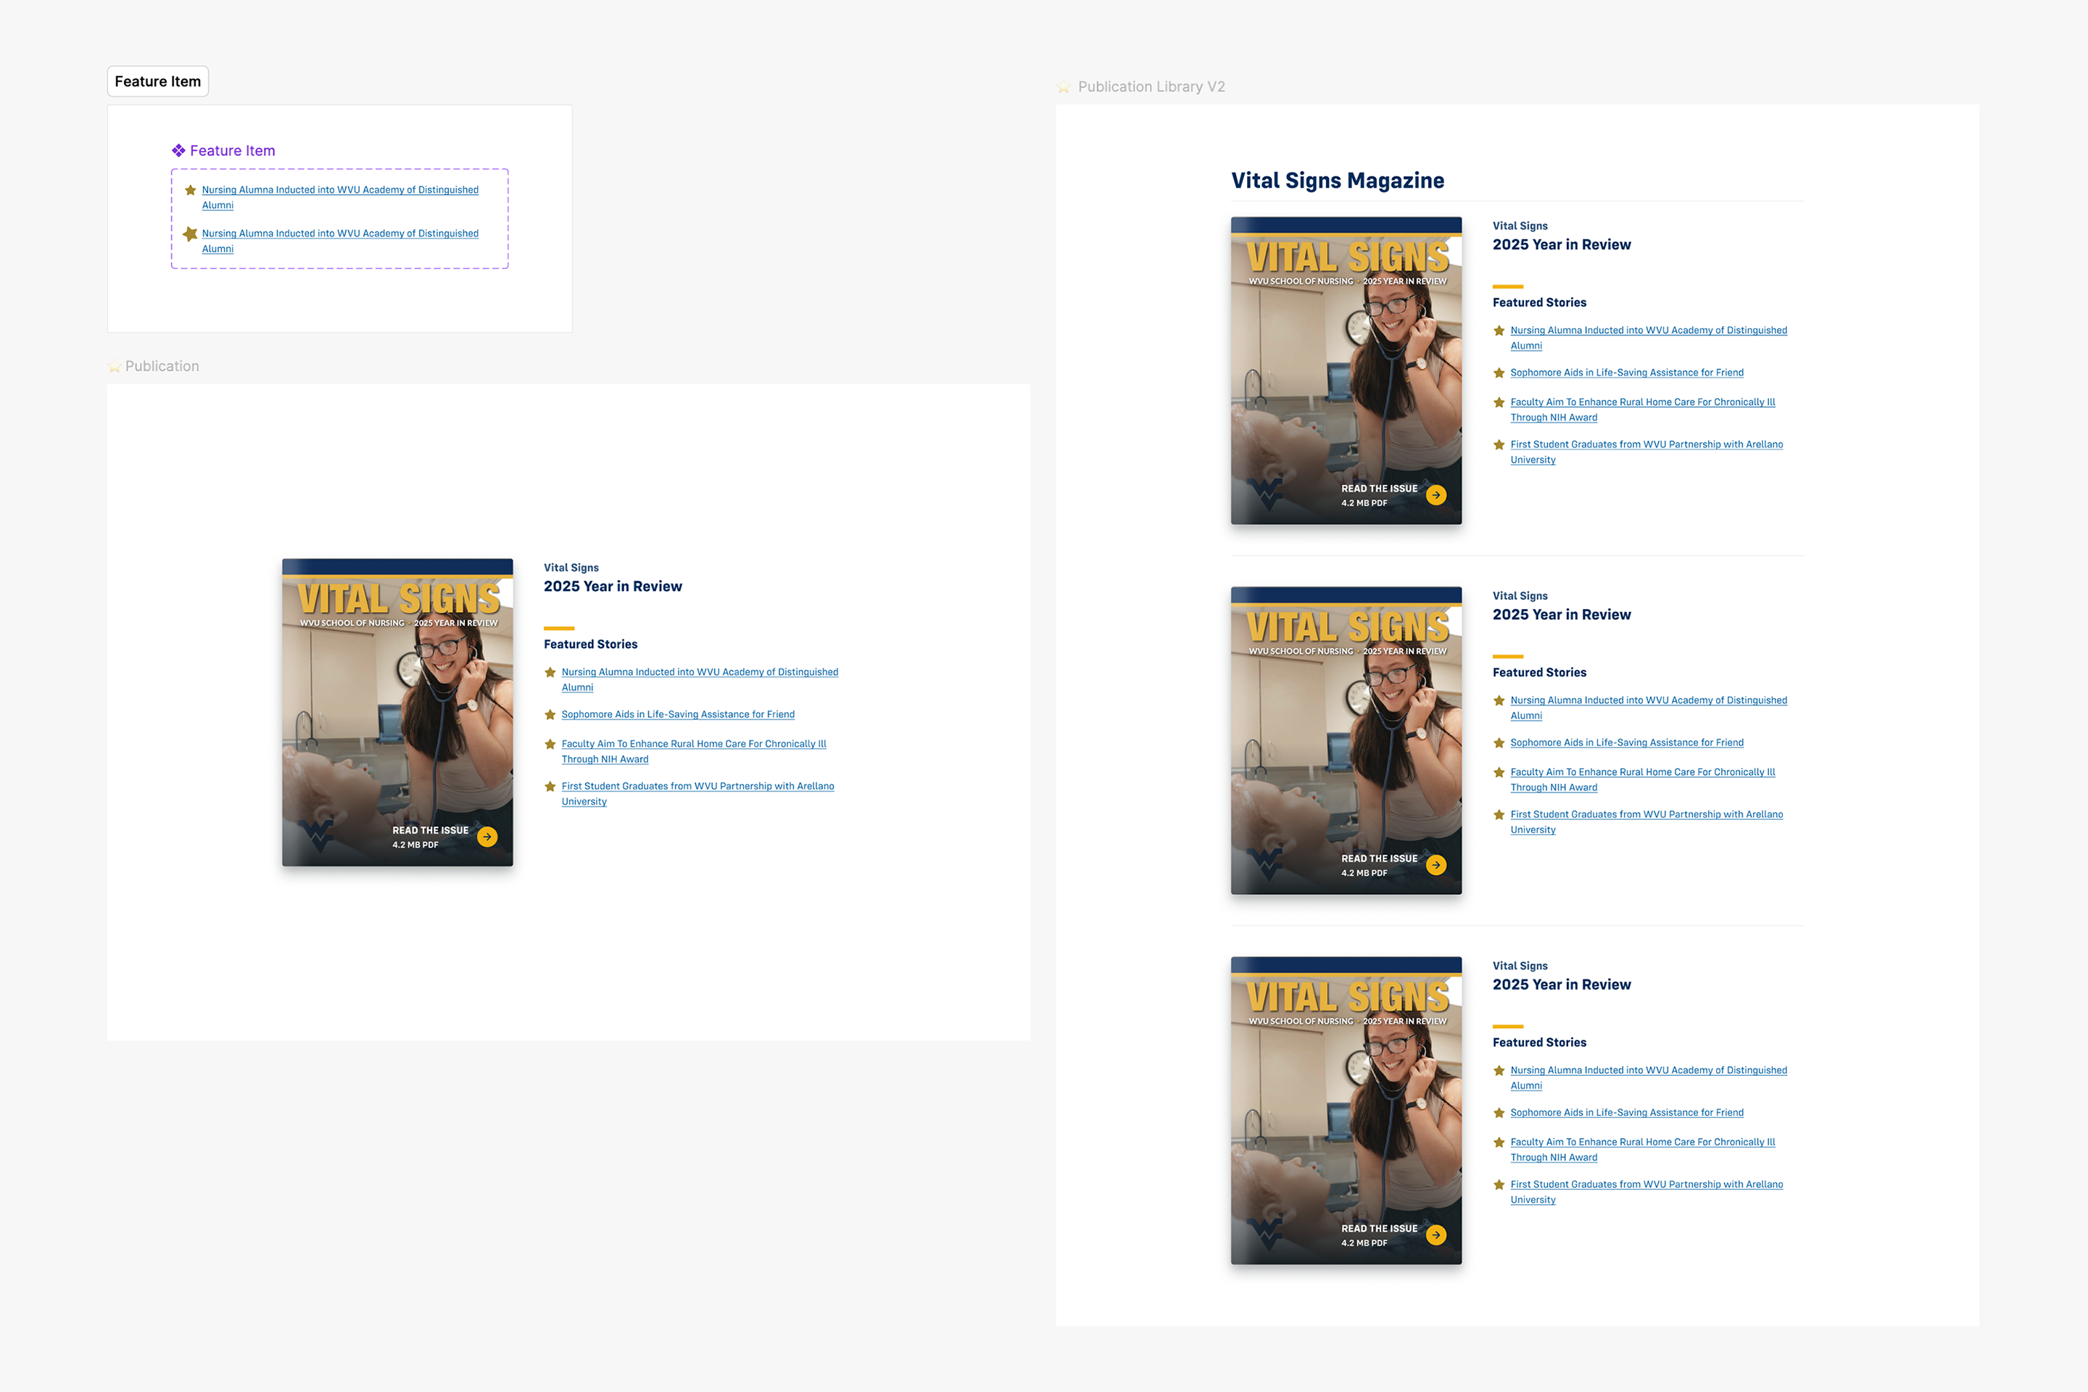Open second Nursing Alumna link in Feature Item component
This screenshot has width=2088, height=1392.
(x=340, y=241)
